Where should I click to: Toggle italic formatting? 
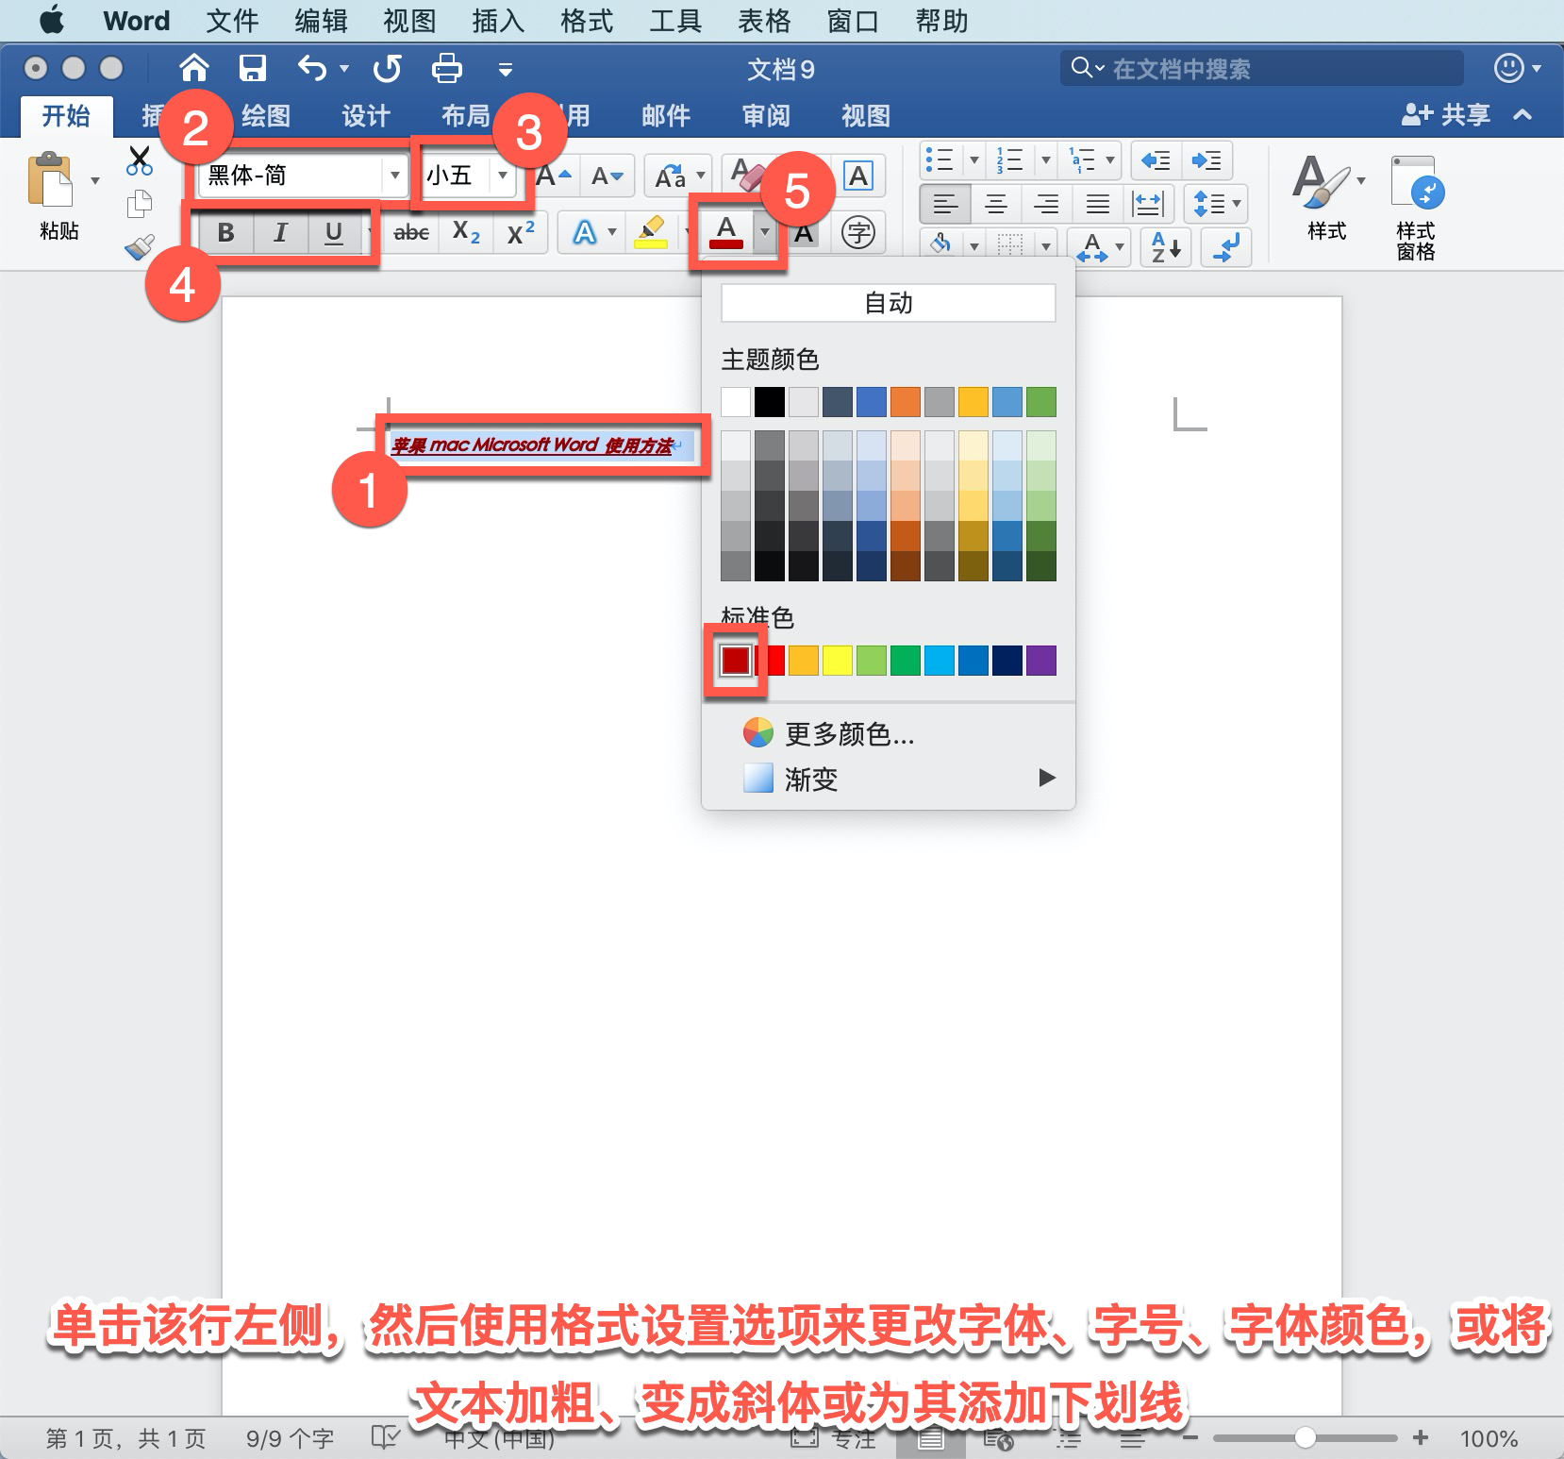coord(280,232)
